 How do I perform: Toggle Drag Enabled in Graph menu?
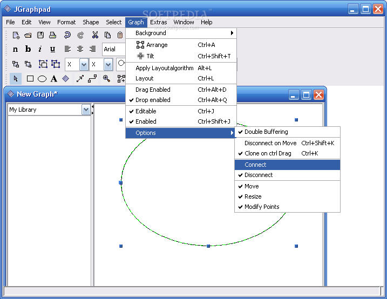[181, 90]
